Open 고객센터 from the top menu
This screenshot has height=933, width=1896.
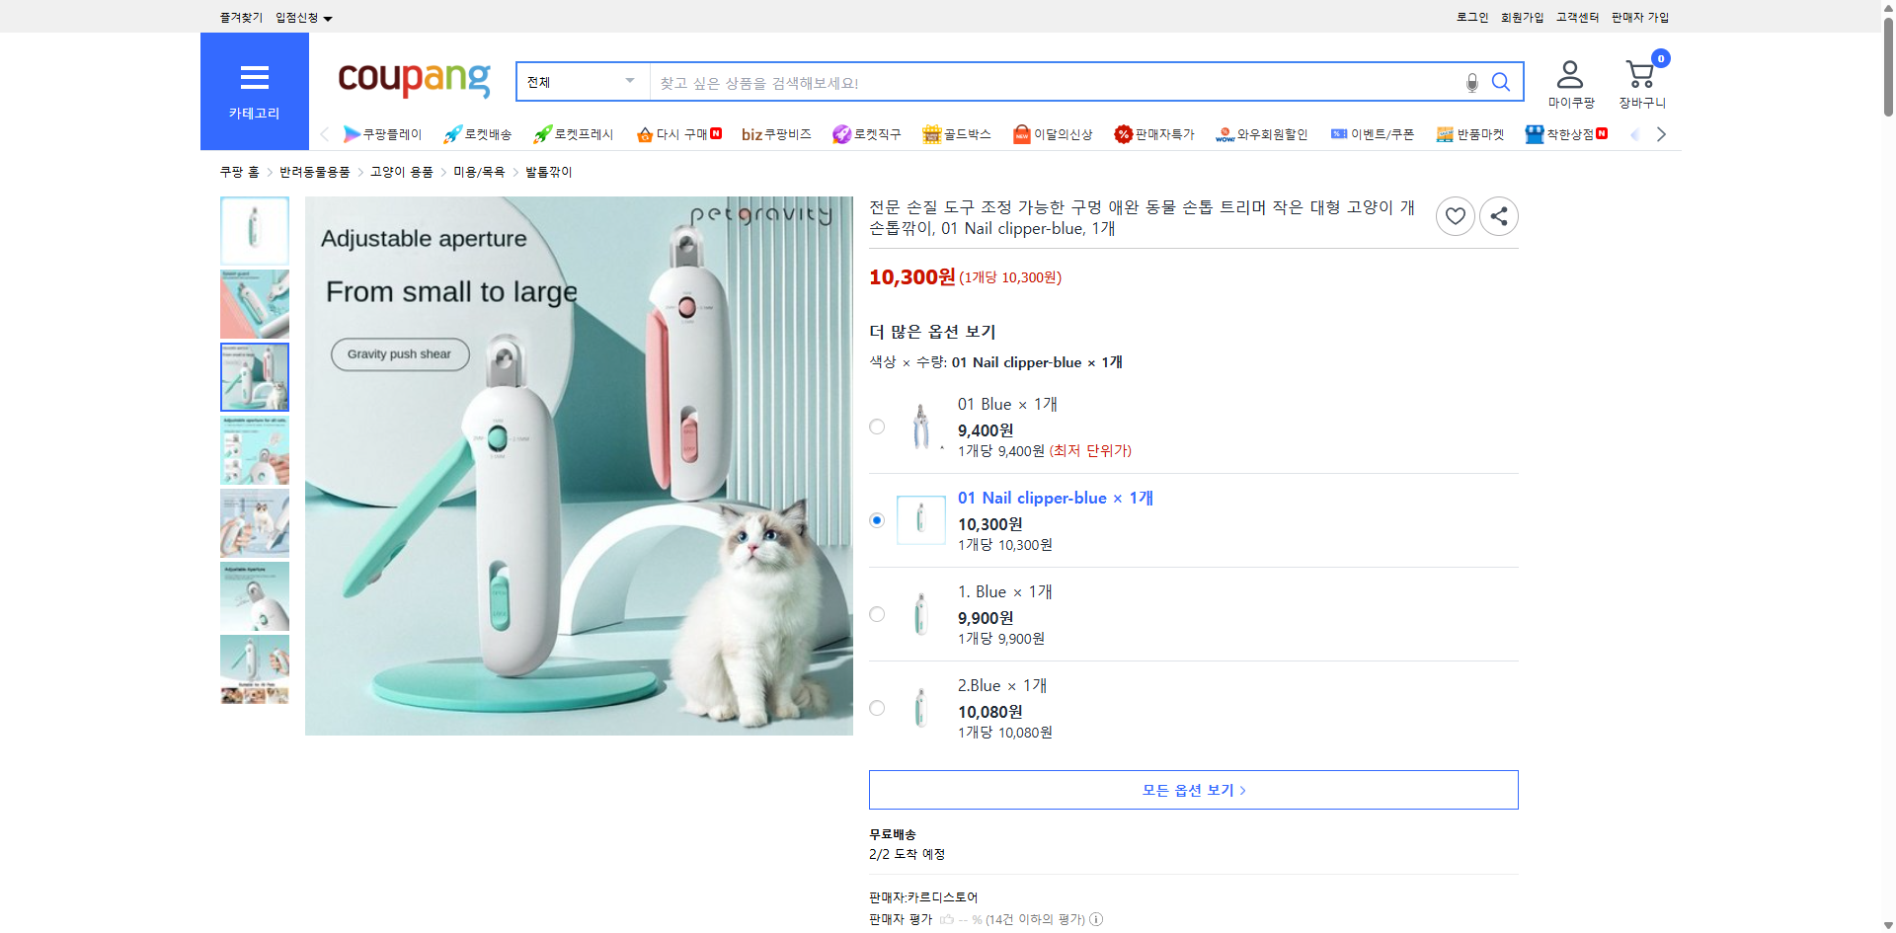coord(1577,17)
